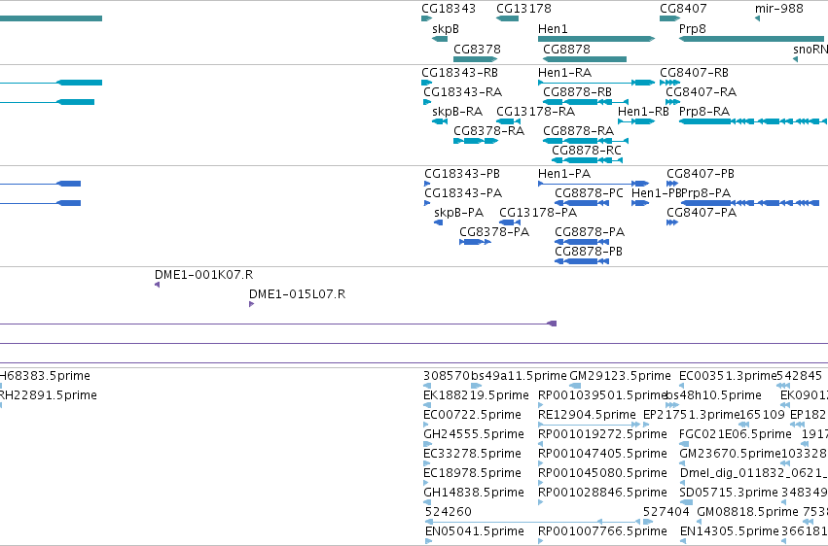
Task: Click the CG8407-RB transcript label
Action: click(694, 73)
